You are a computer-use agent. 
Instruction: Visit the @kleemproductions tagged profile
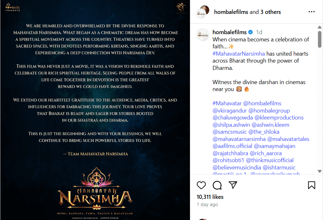click(279, 118)
